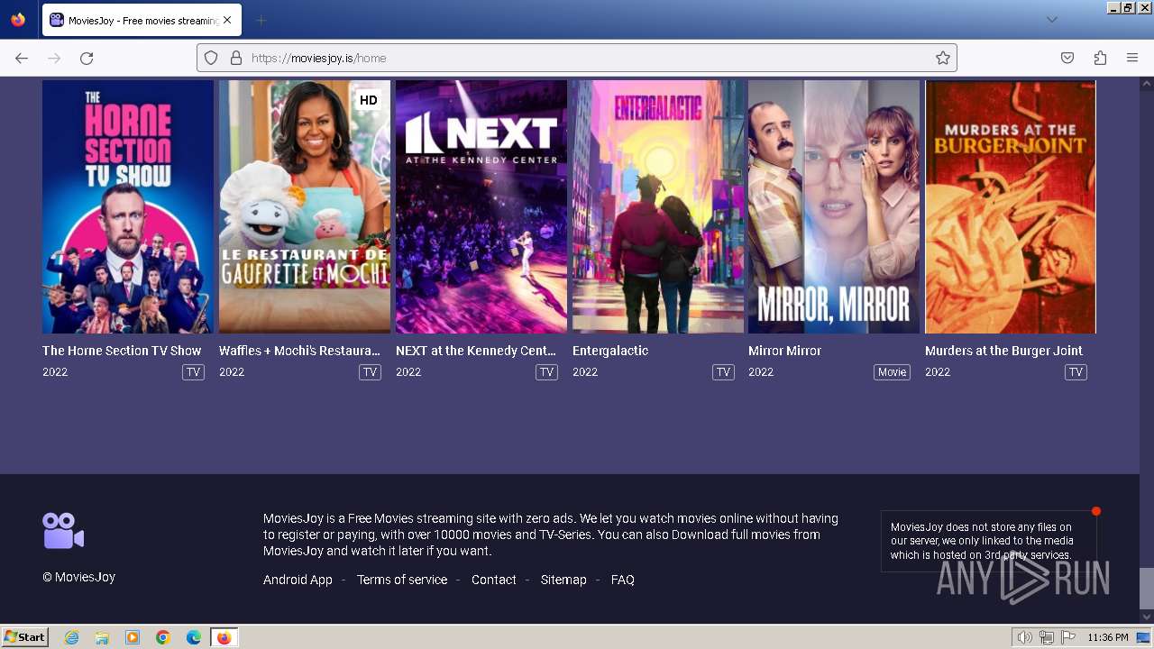List all tabs dropdown arrow
The height and width of the screenshot is (649, 1154).
1051,20
